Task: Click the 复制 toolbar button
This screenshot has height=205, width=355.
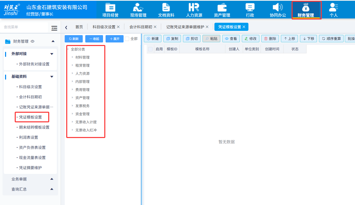Action: [172, 39]
